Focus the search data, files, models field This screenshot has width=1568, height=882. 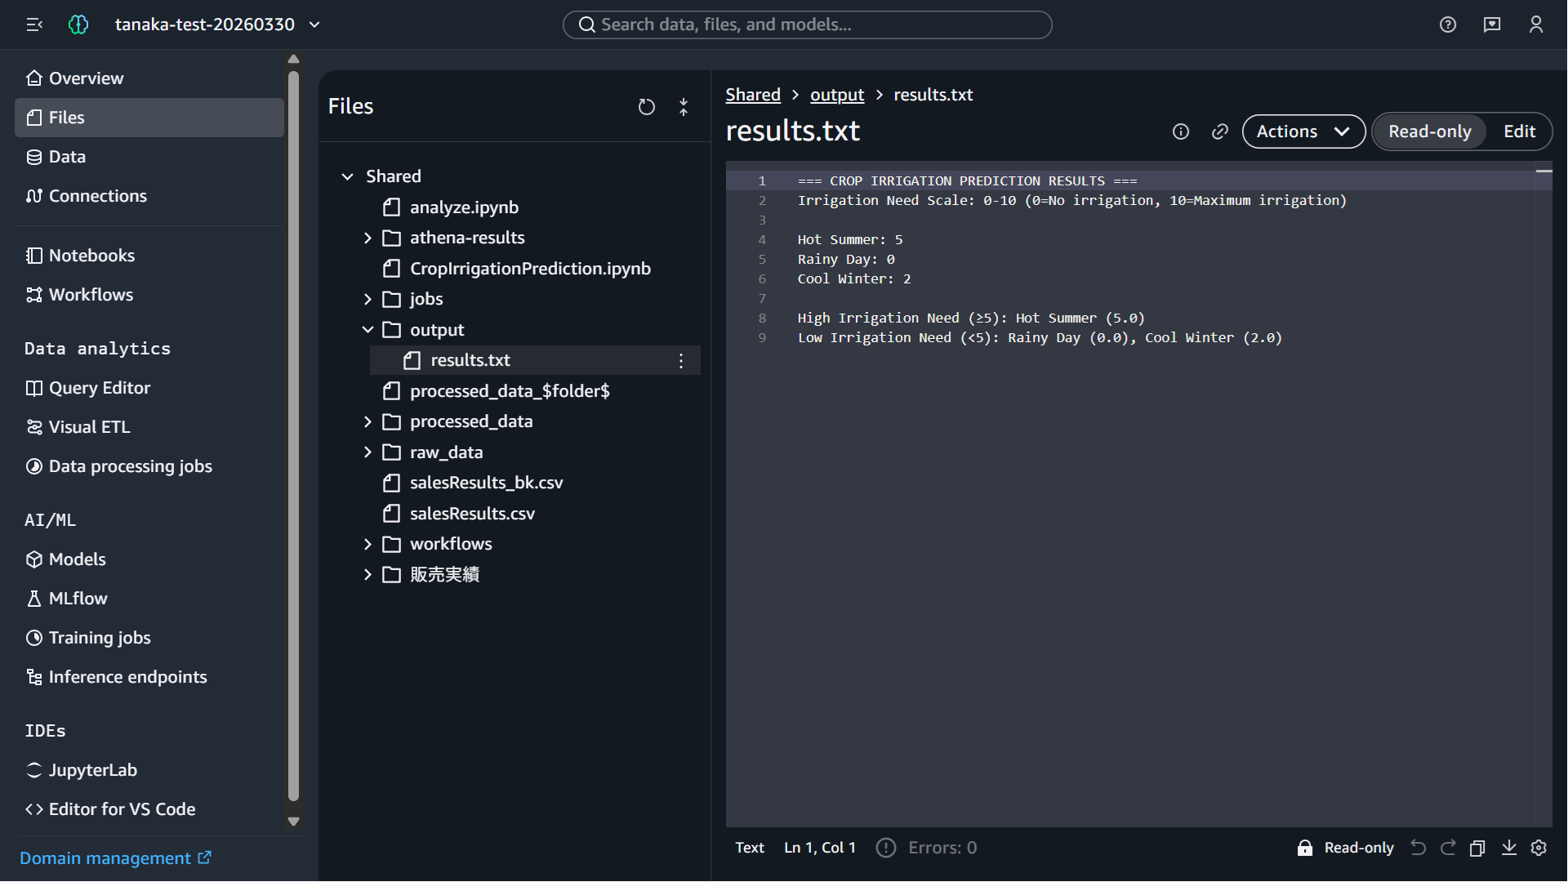click(807, 24)
